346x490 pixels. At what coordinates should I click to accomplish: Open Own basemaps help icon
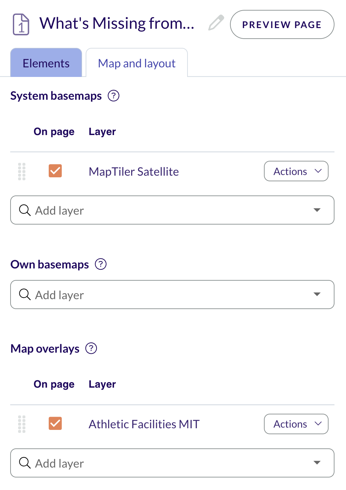101,264
